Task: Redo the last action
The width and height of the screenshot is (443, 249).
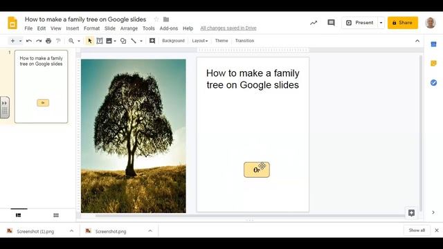Action: [x=39, y=41]
